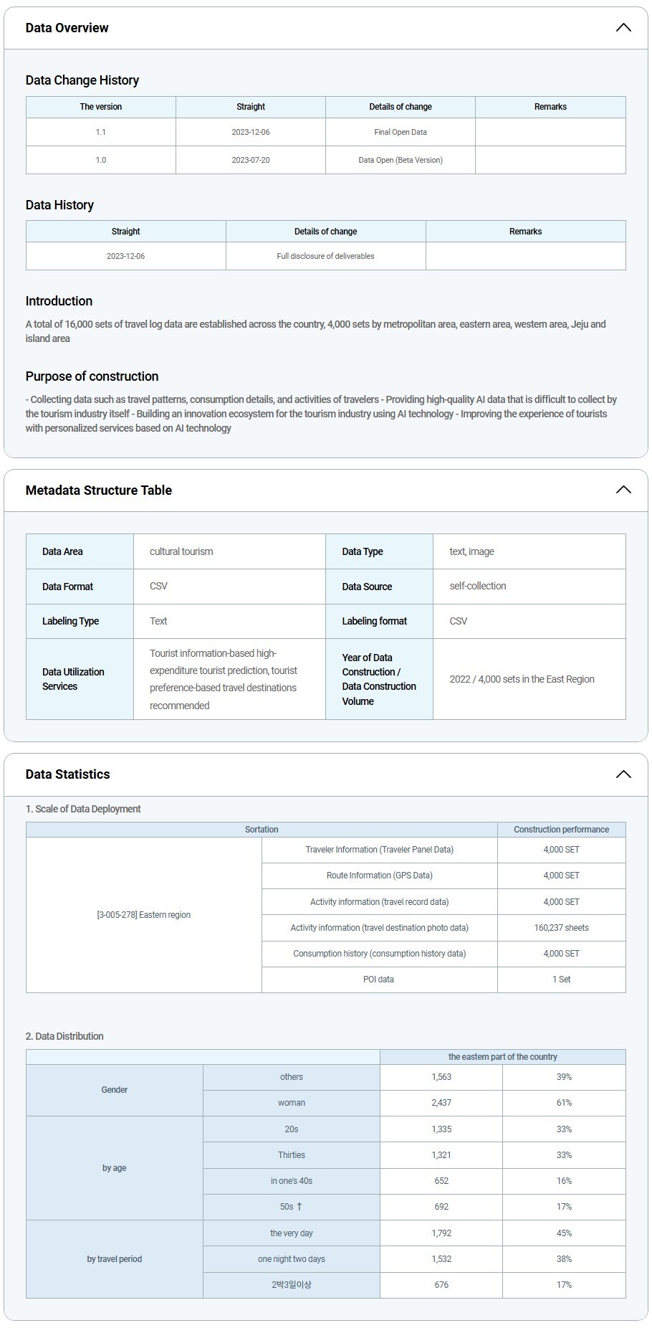Screen dimensions: 652x1328
Task: Click the Introduction subheading
Action: click(x=59, y=301)
